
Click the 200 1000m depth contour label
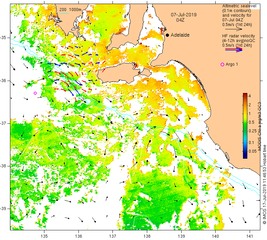[70, 10]
